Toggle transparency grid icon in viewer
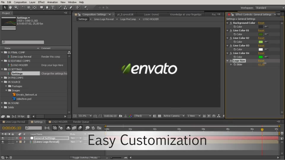Viewport: 285px width, 160px height. coord(159,116)
